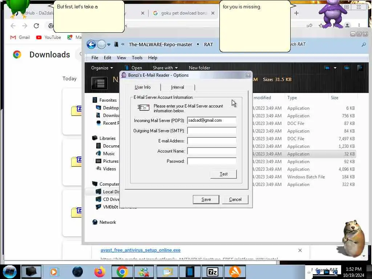Viewport: 372px width, 279px height.
Task: Open Firefox from the taskbar
Action: click(x=100, y=272)
